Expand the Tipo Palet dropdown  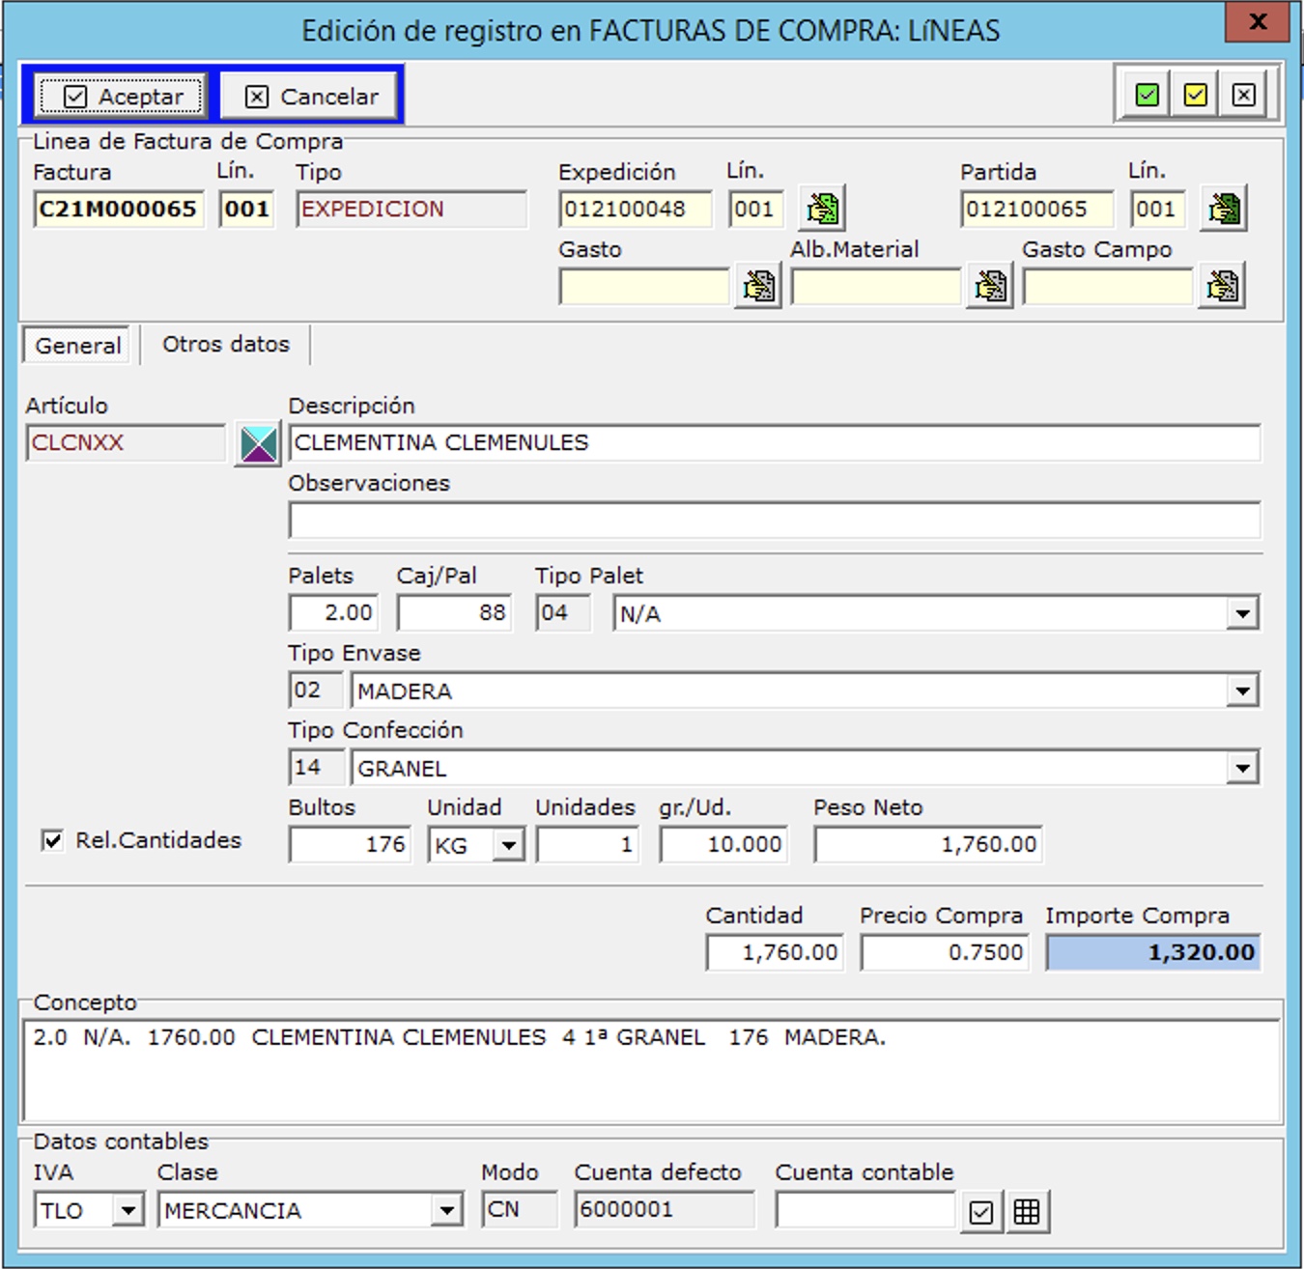click(x=1242, y=613)
